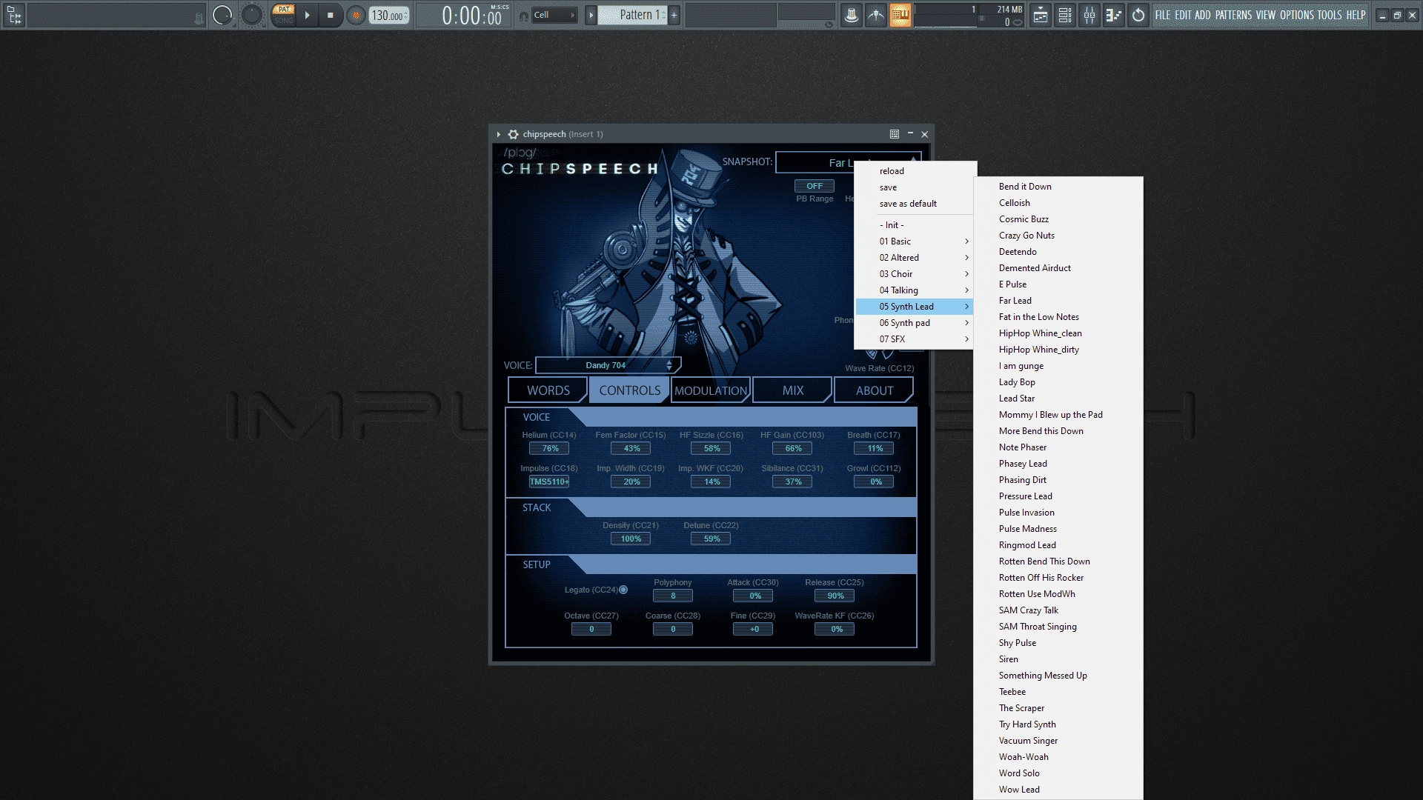Open the Dandy 704 voice selector

pyautogui.click(x=608, y=365)
